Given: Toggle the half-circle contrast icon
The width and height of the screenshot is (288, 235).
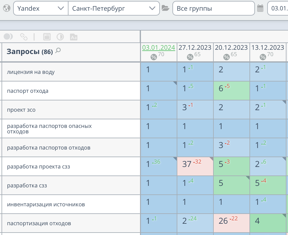Looking at the screenshot, I should 60,37.
